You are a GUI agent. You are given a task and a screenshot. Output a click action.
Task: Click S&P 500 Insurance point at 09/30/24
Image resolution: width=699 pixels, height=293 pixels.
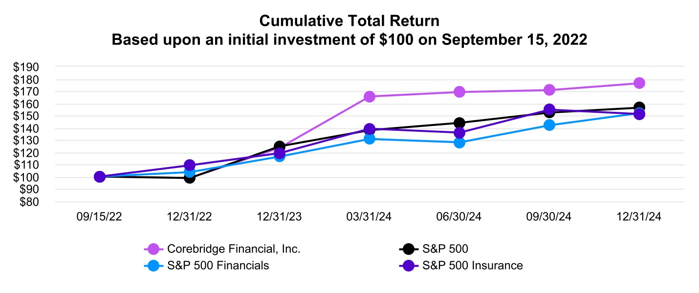click(x=549, y=110)
